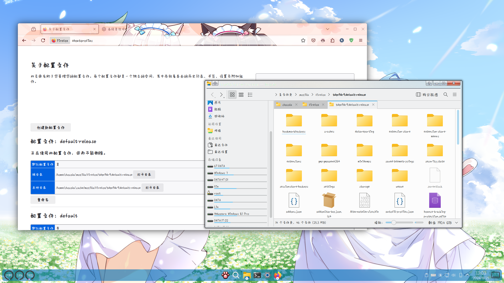
Task: Switch Dolphin to details list view
Action: tap(250, 95)
